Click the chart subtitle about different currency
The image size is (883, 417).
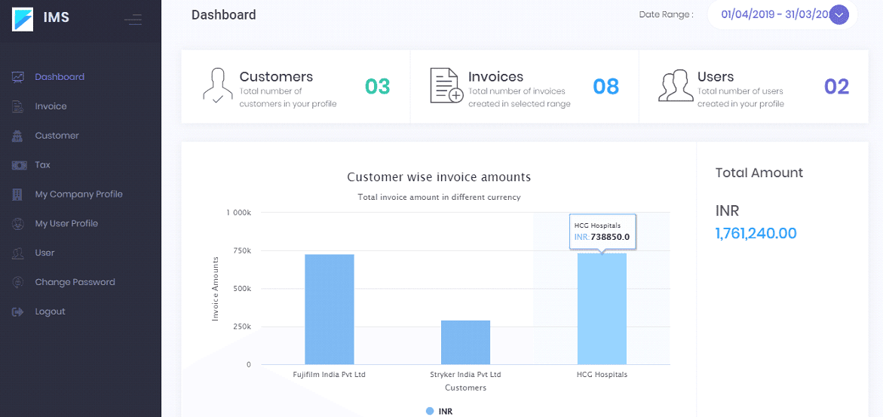point(440,198)
